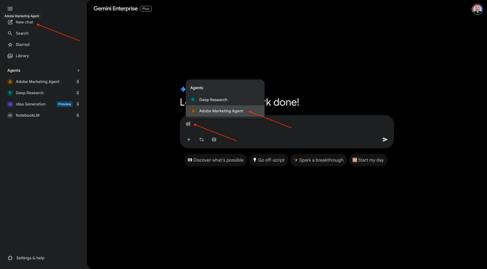Toggle the pin for Idea Generation
Viewport: 487px width, 269px height.
click(x=78, y=104)
